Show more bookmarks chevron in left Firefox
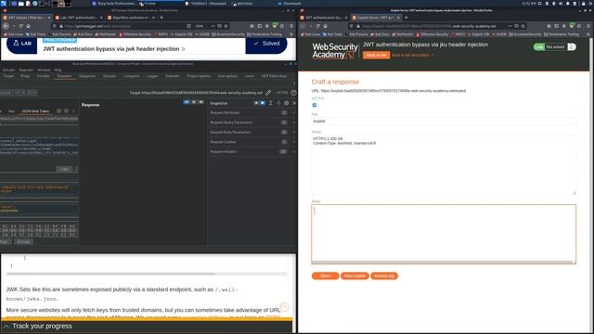This screenshot has height=334, width=594. 291,34
